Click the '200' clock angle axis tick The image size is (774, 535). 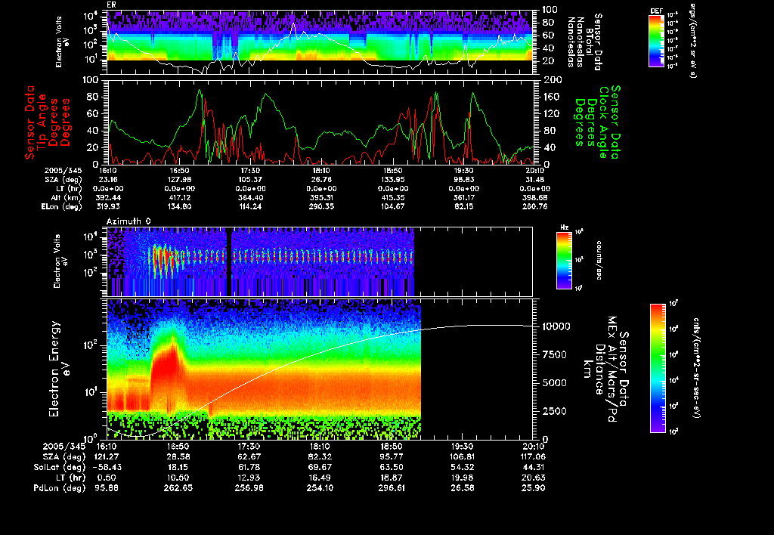[553, 80]
